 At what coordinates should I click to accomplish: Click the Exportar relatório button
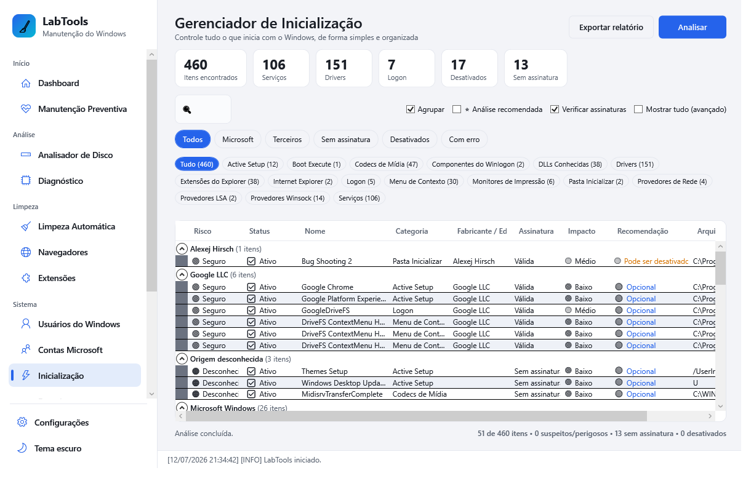[611, 27]
